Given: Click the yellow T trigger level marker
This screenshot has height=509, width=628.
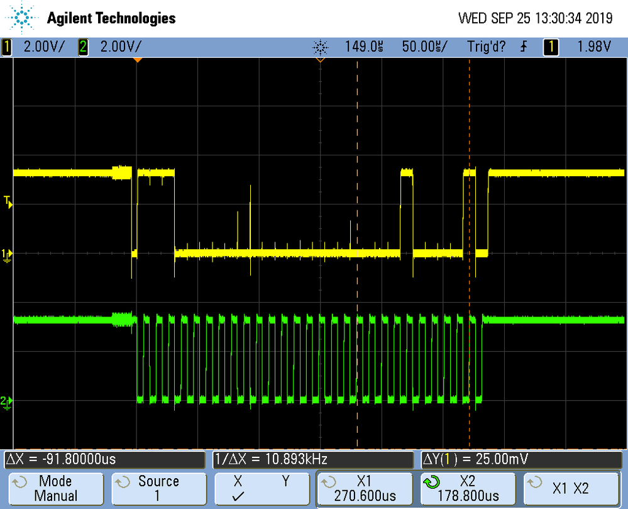Looking at the screenshot, I should (8, 201).
